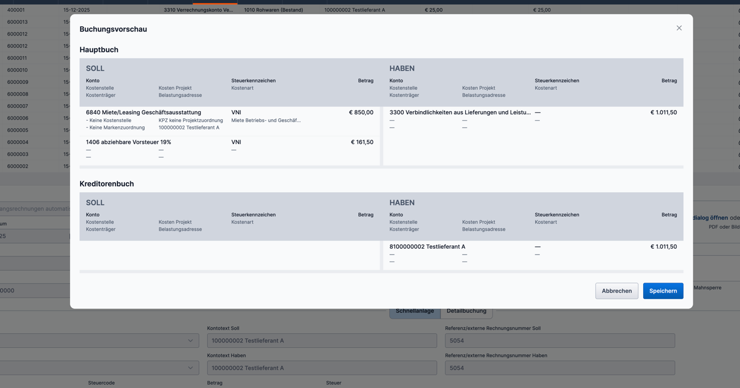Screen dimensions: 740x388
Task: Select the Referenz/externe Rechnungsnummer Haben field
Action: [559, 368]
